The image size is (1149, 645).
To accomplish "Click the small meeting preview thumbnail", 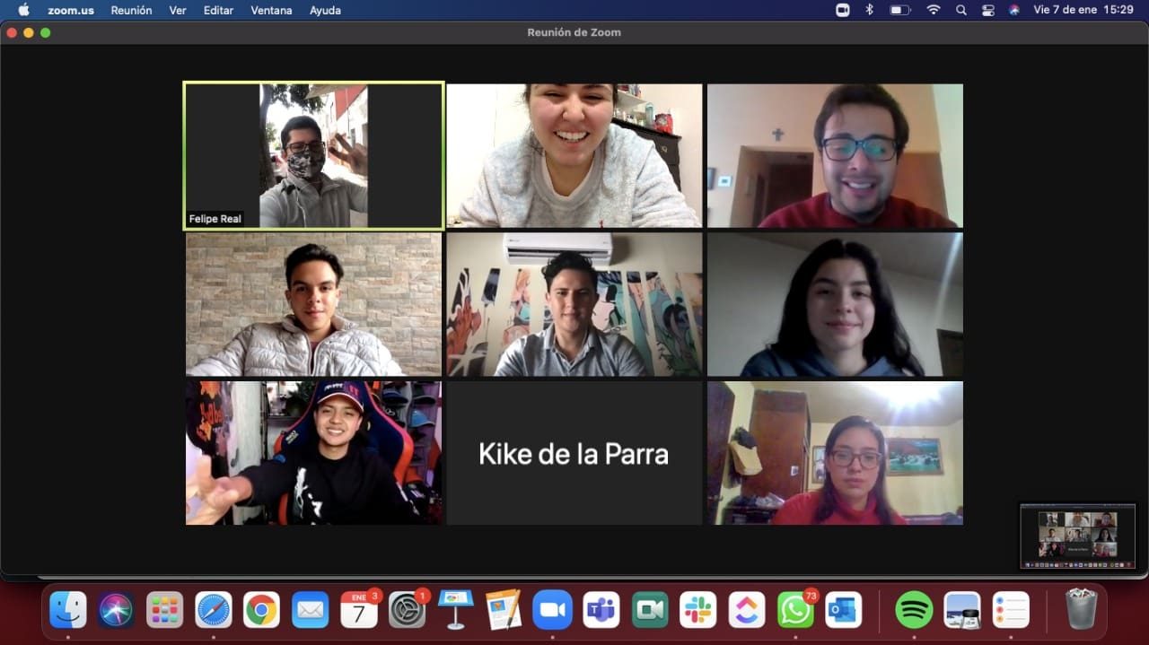I will pyautogui.click(x=1078, y=536).
